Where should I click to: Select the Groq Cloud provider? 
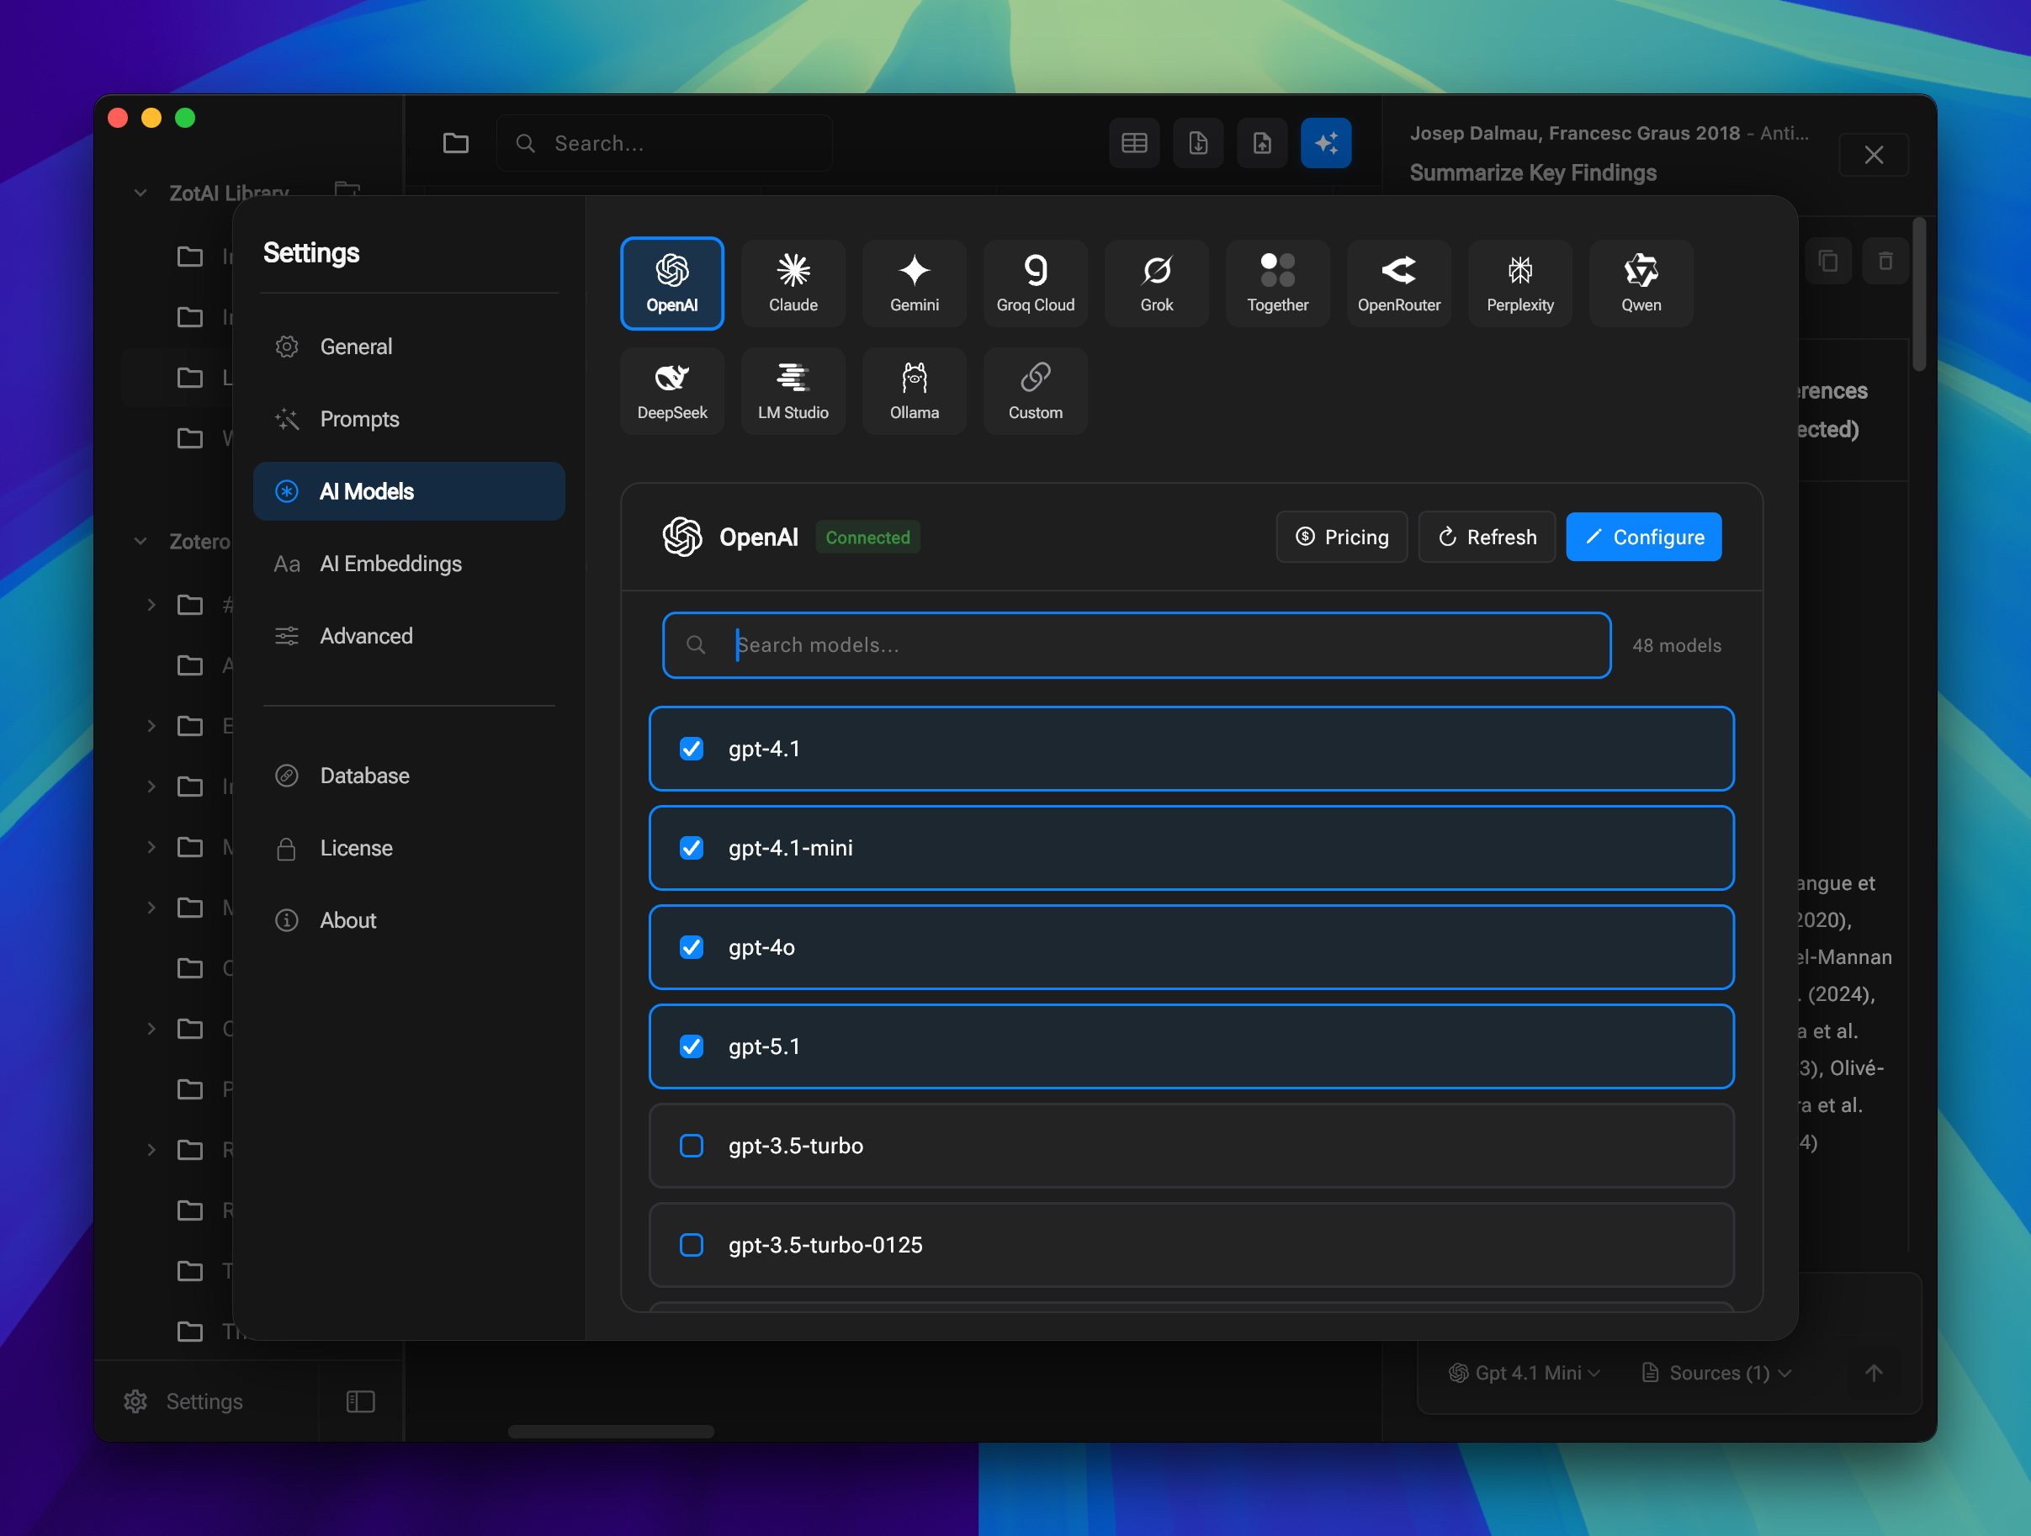(1035, 283)
